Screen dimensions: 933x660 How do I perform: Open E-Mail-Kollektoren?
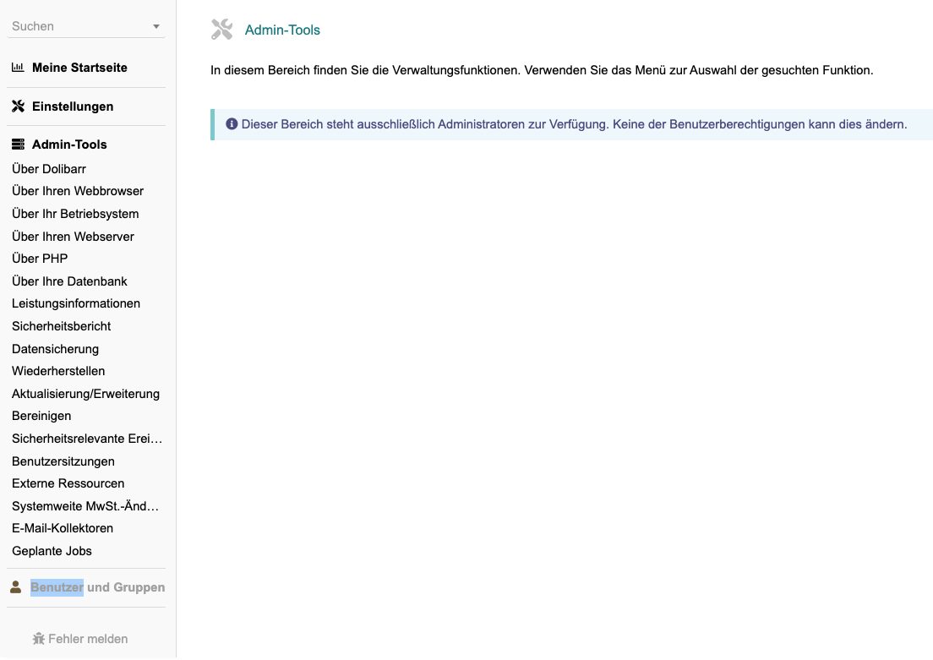coord(63,528)
